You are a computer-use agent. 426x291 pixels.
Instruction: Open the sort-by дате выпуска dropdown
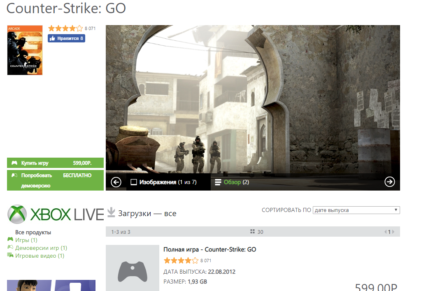tap(356, 210)
